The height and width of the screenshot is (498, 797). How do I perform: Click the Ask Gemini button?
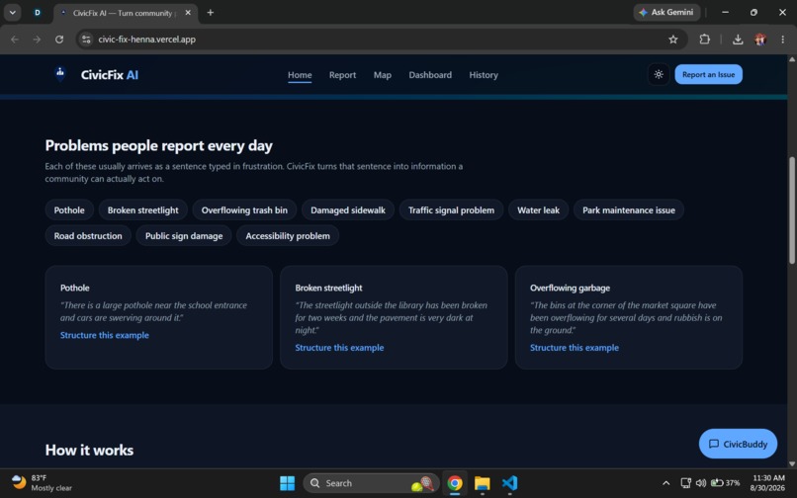pos(666,12)
